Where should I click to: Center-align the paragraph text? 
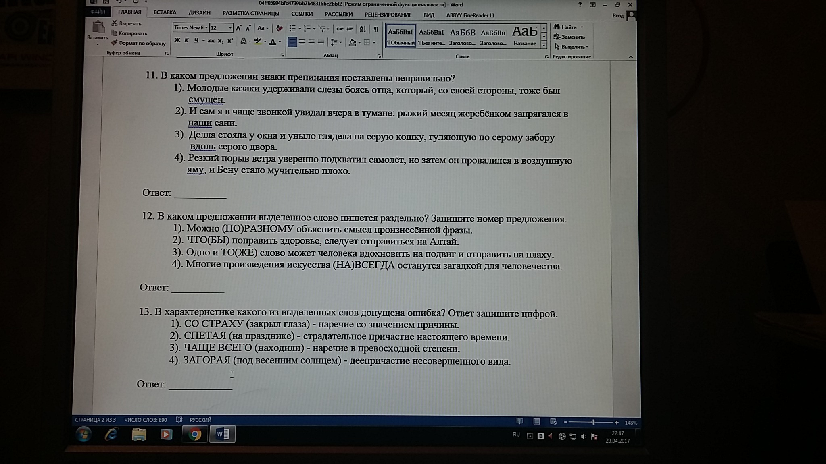(302, 42)
